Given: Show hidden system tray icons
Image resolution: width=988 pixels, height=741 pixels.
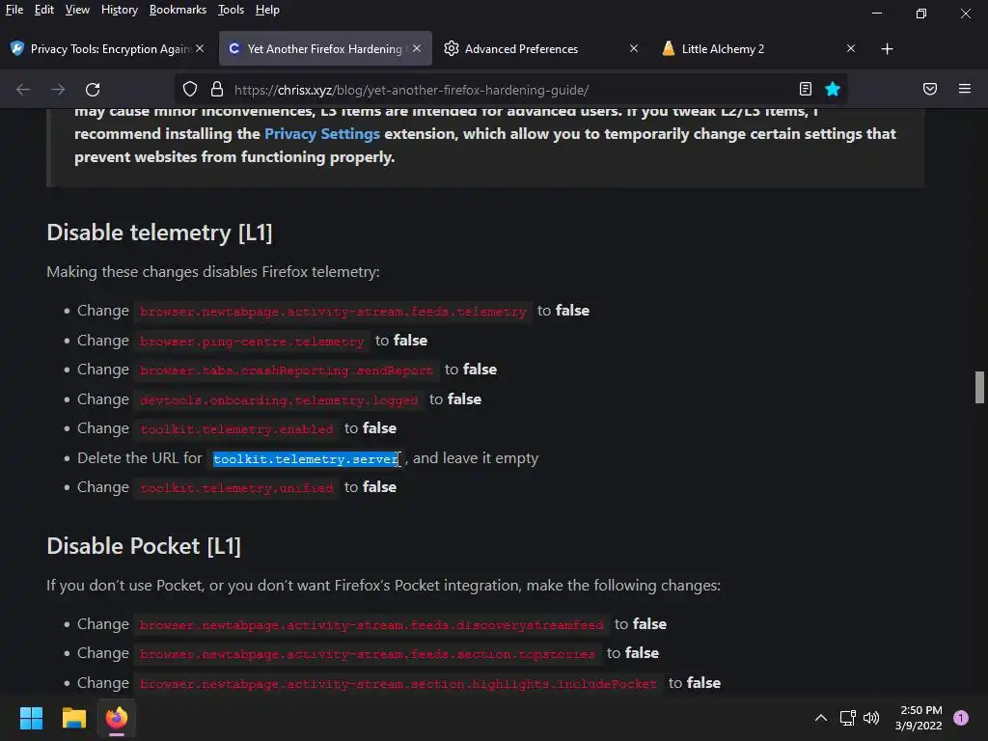Looking at the screenshot, I should point(821,718).
